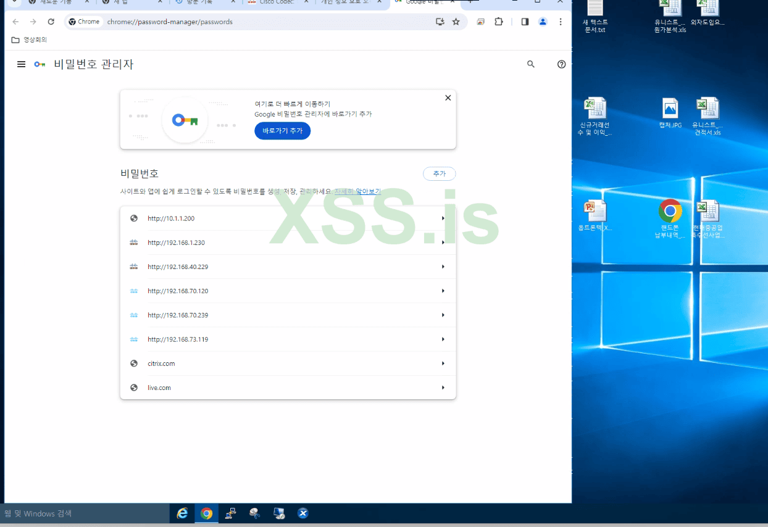The image size is (768, 527).
Task: Select 외자도입요 Excel file on desktop
Action: click(707, 12)
